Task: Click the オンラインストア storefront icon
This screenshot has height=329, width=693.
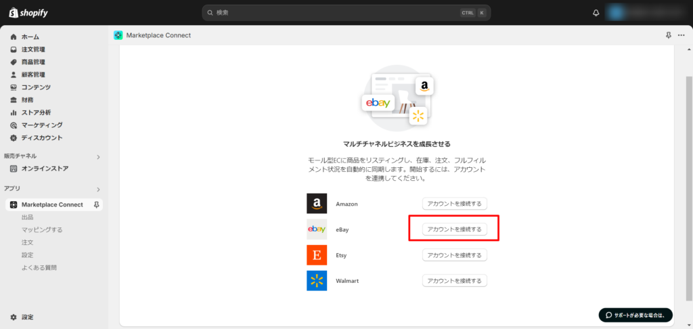Action: (x=14, y=169)
